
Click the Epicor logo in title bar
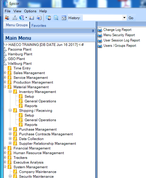point(6,4)
